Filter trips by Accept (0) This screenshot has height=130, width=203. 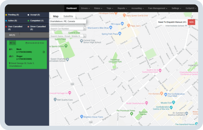tap(34, 15)
